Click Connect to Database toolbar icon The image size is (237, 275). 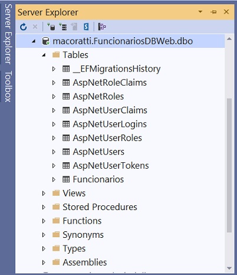51,27
